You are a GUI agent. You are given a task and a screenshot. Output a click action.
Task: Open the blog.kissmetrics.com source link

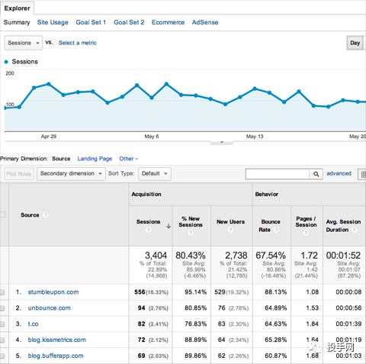(57, 340)
